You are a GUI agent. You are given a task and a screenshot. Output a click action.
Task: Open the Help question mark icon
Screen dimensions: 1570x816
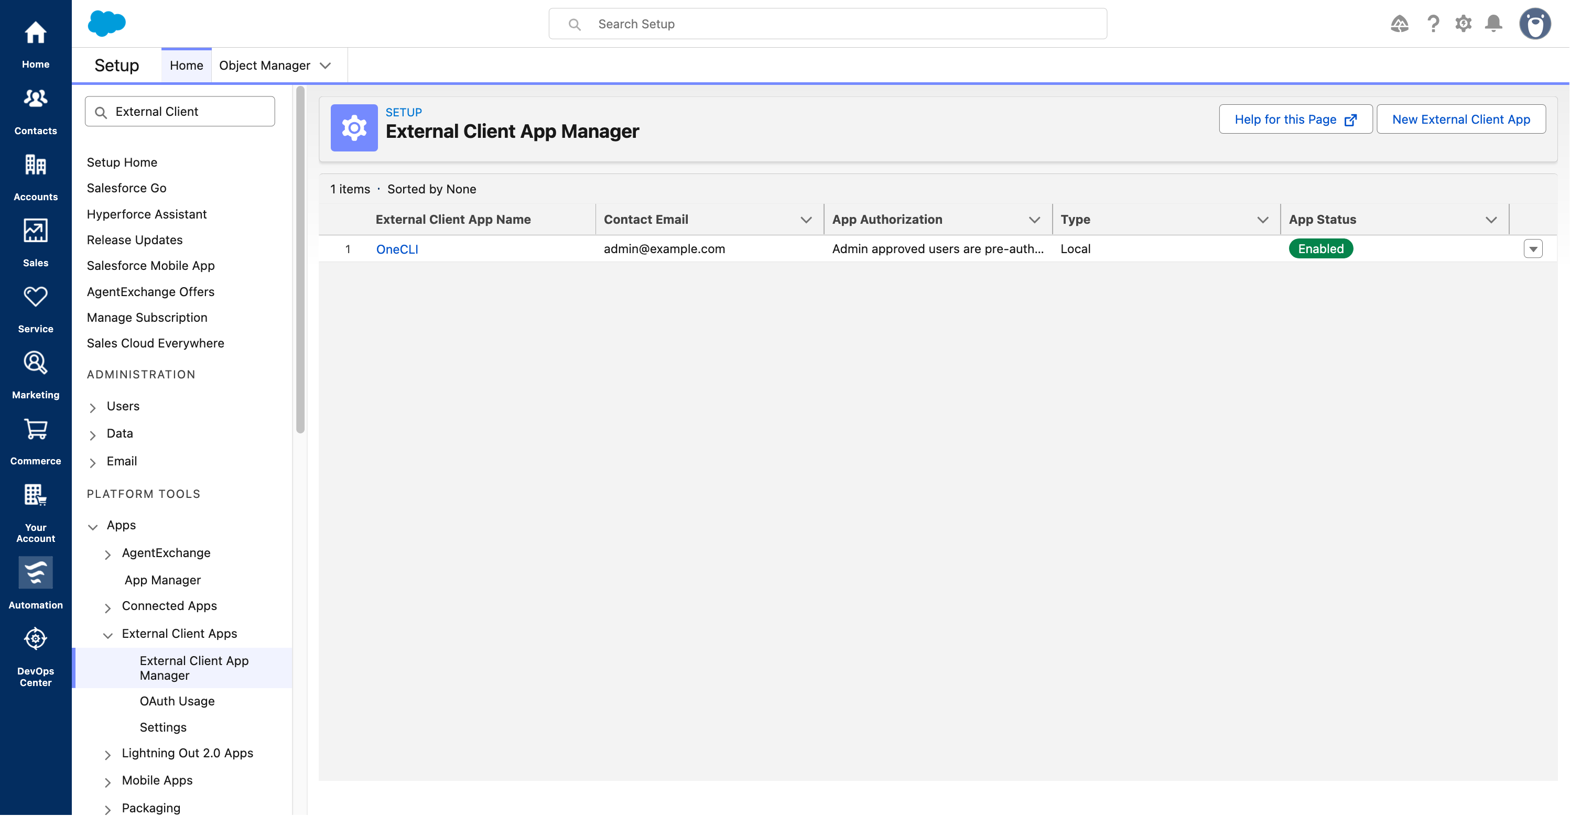coord(1433,24)
